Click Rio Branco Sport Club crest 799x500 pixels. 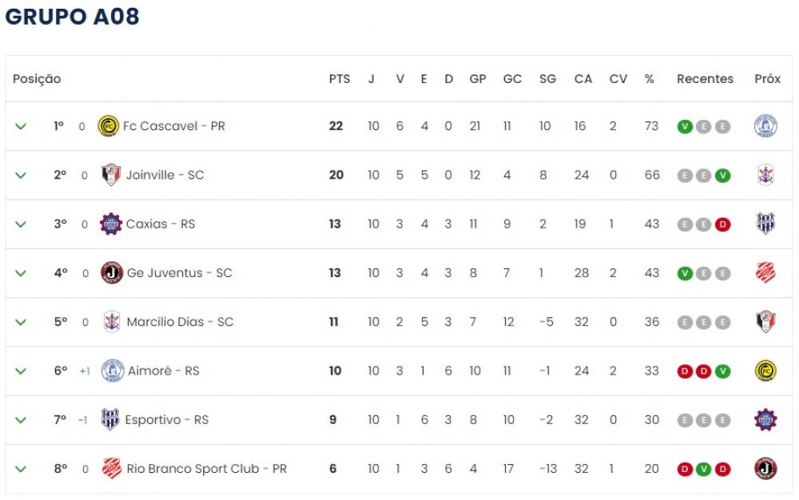[112, 469]
